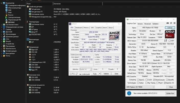The width and height of the screenshot is (180, 103).
Task: Toggle the PhysX checkbox
Action: coord(157,83)
